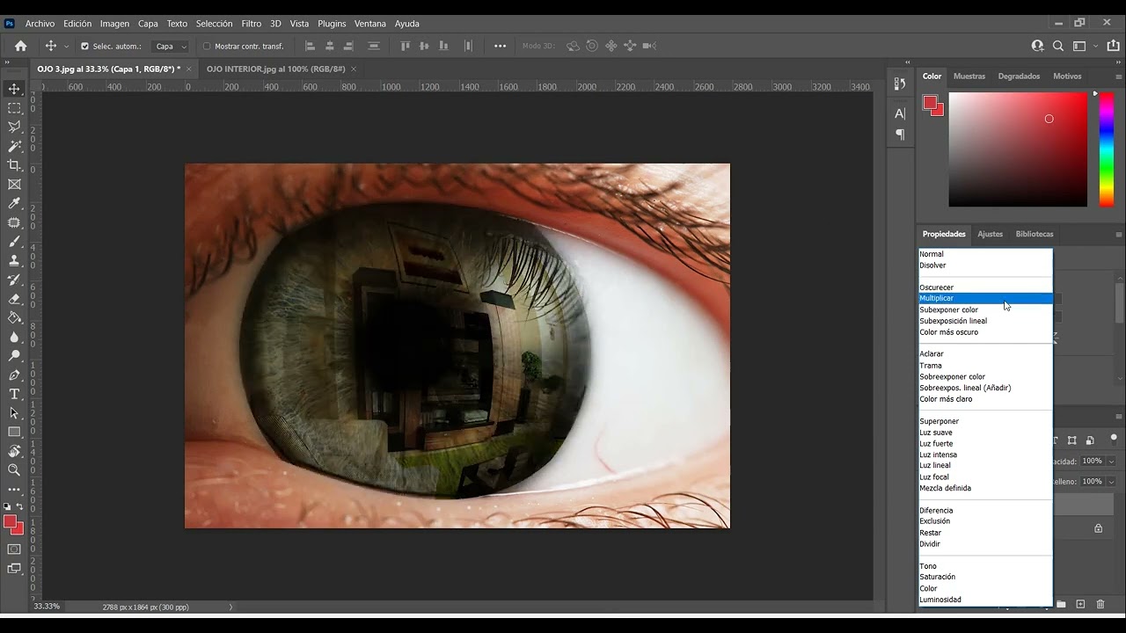Screen dimensions: 1126x633
Task: Choose the Text (T) tool
Action: tap(14, 394)
